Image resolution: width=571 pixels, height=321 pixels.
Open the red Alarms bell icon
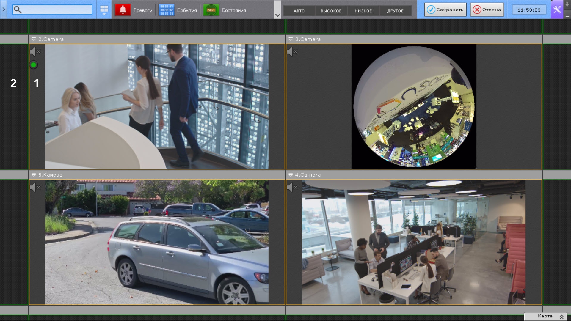click(x=123, y=10)
